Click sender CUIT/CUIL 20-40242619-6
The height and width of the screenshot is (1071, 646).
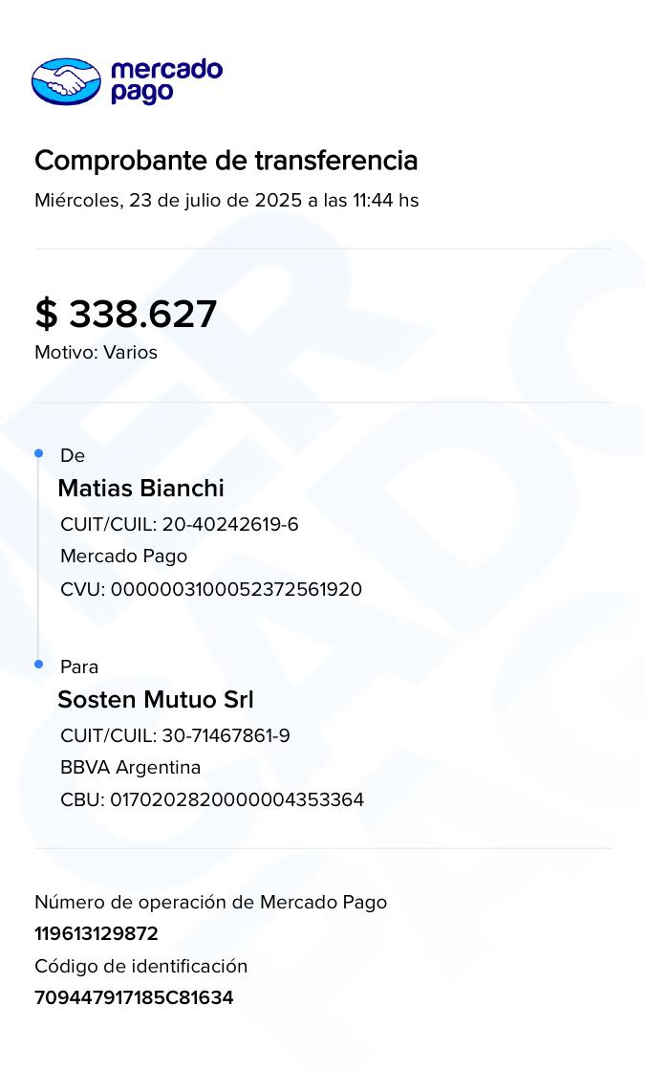(180, 524)
